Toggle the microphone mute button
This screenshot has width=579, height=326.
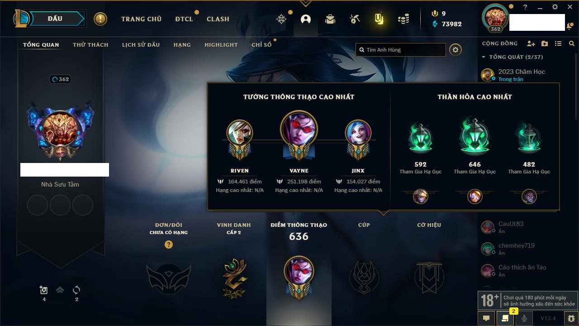pyautogui.click(x=524, y=318)
